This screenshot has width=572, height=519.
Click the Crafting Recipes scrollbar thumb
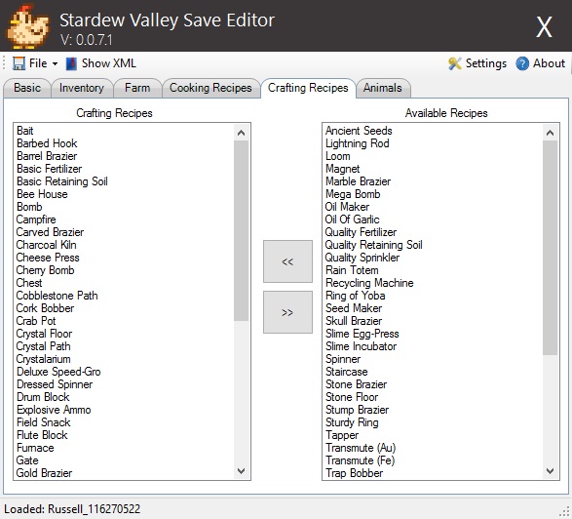[241, 231]
